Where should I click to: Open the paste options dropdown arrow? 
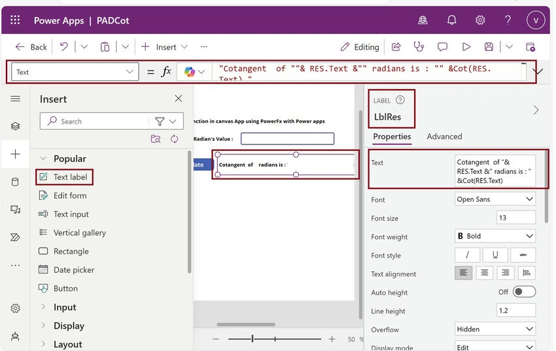click(125, 47)
